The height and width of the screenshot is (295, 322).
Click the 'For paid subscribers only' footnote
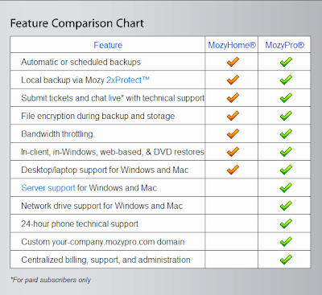click(x=51, y=280)
